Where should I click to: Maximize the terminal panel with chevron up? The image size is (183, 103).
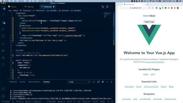pyautogui.click(x=107, y=82)
